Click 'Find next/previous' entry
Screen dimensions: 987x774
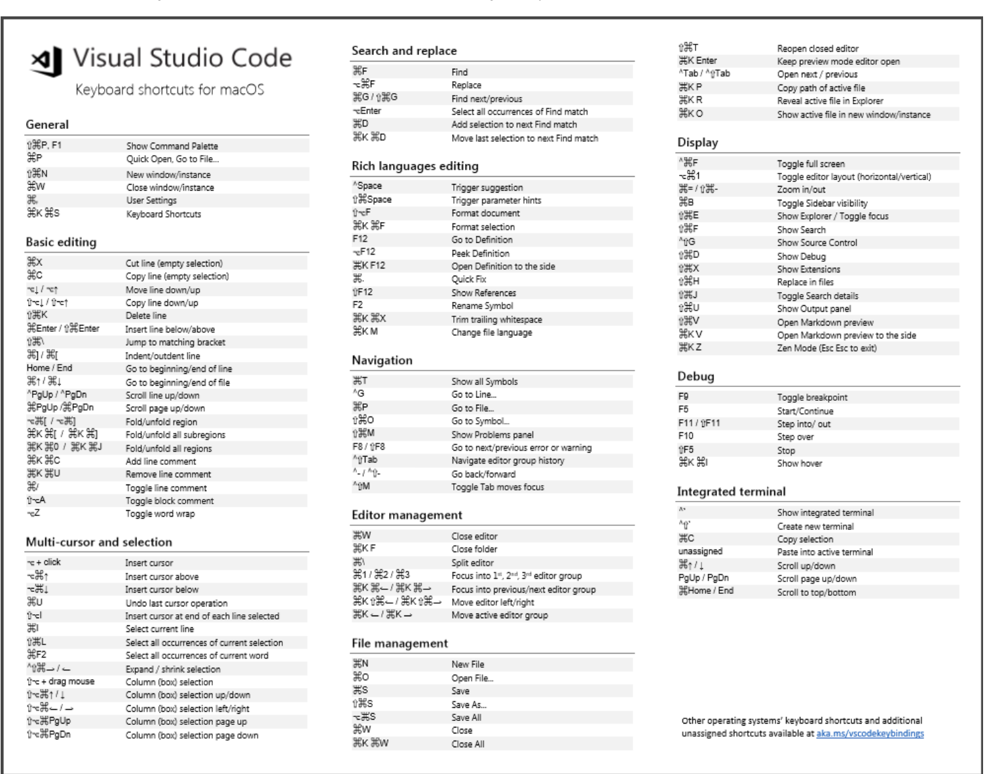click(x=487, y=99)
